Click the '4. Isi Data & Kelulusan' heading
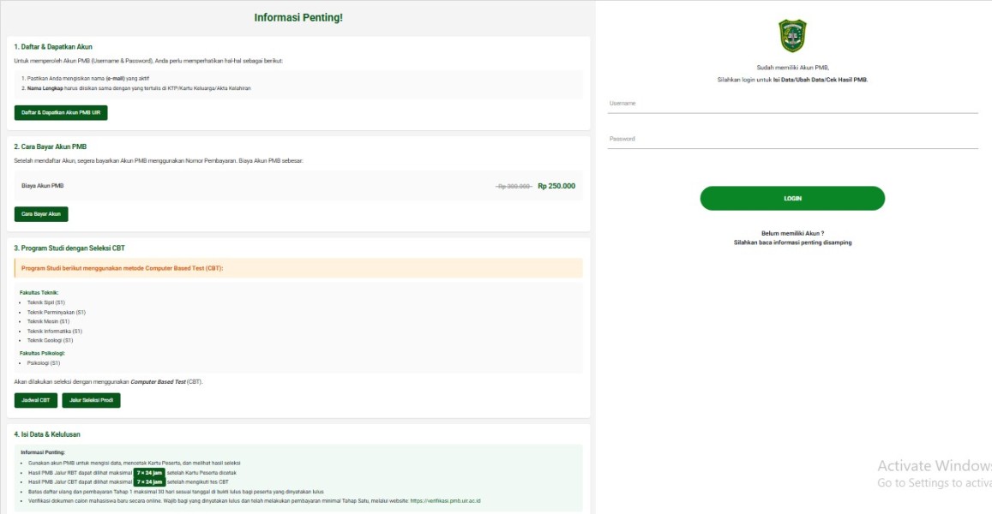 coord(51,434)
